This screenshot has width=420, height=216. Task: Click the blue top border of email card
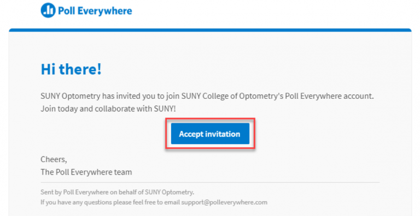[210, 30]
